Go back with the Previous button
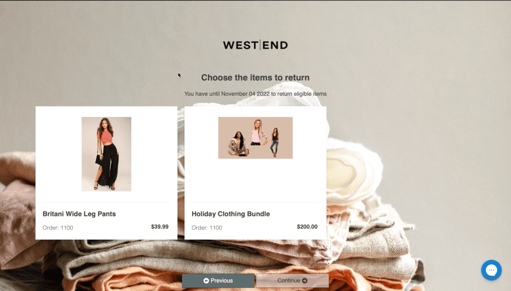 218,280
